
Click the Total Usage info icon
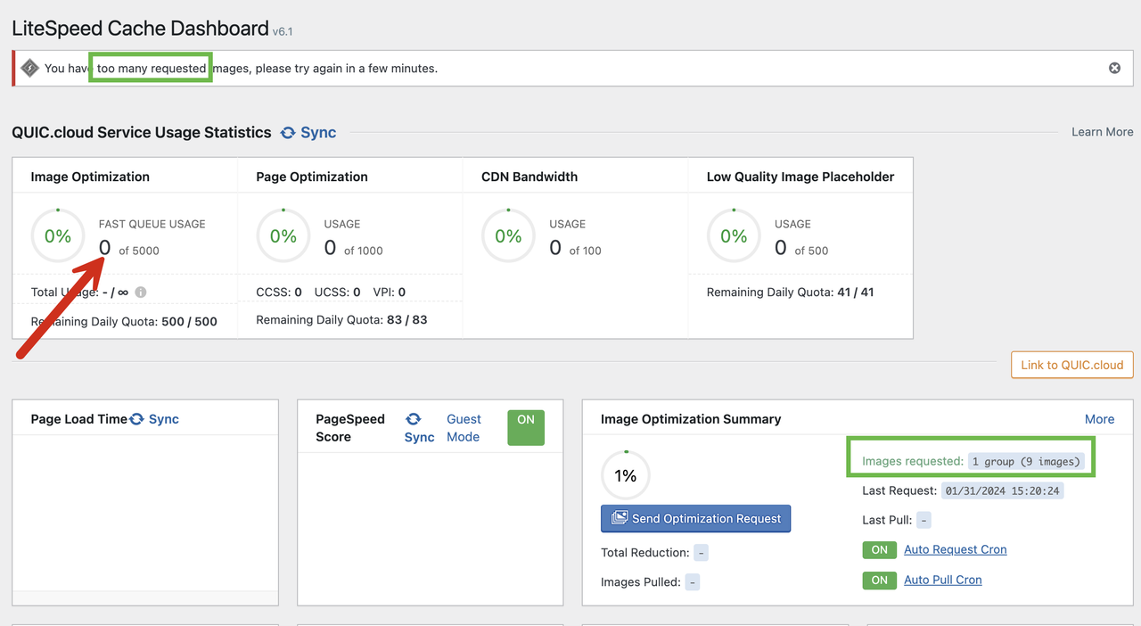point(141,292)
